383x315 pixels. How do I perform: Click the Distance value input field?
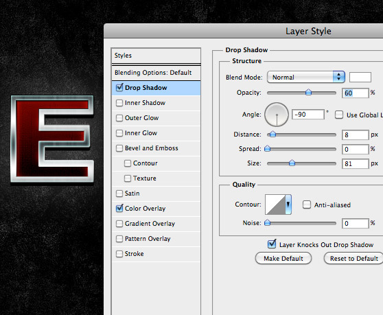coord(355,135)
